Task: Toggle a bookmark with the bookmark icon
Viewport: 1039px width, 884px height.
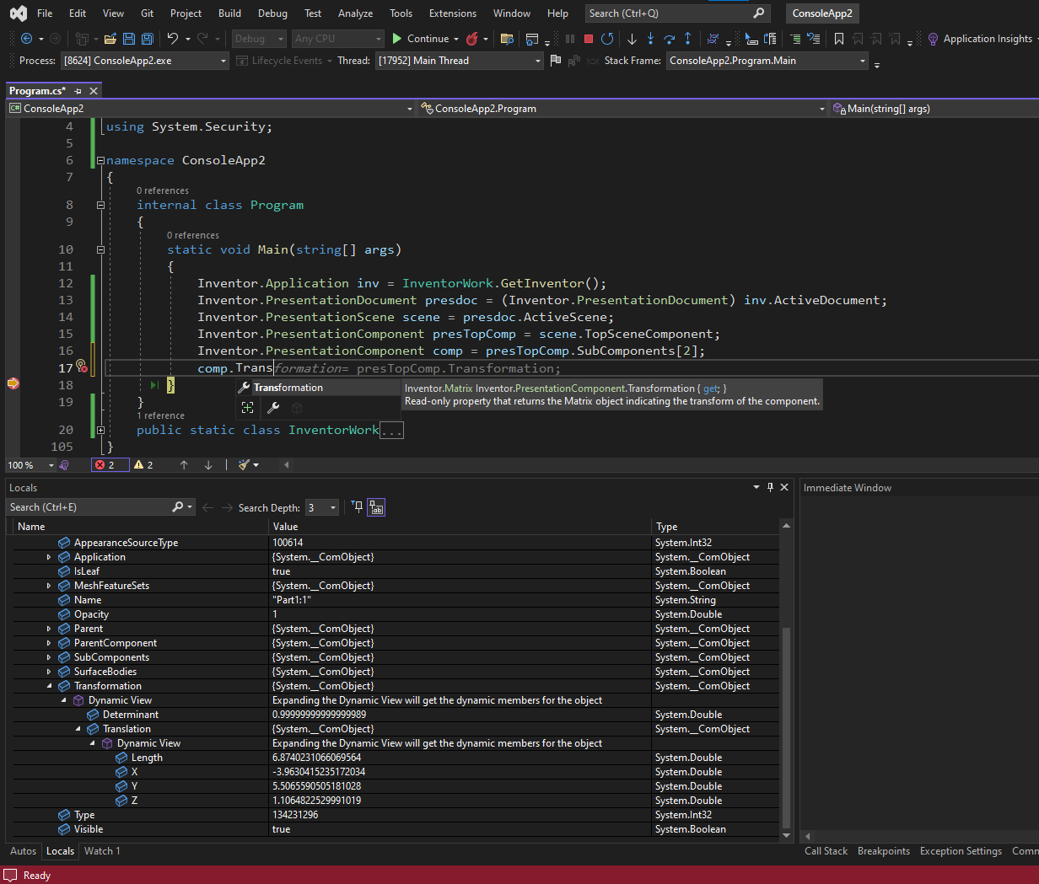Action: tap(838, 38)
